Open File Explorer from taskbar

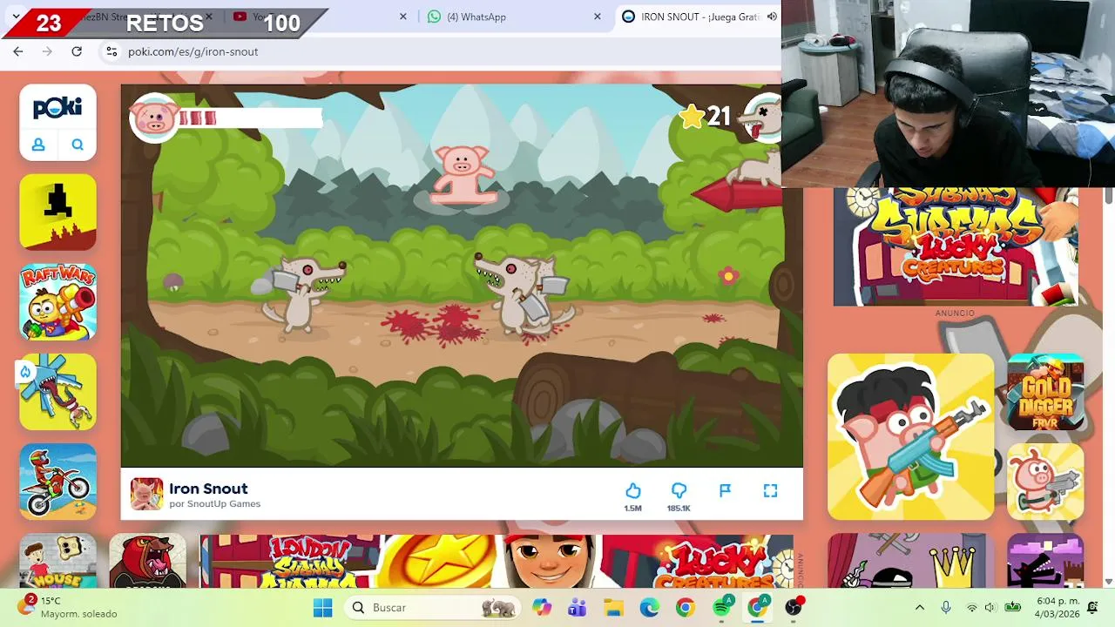[613, 607]
